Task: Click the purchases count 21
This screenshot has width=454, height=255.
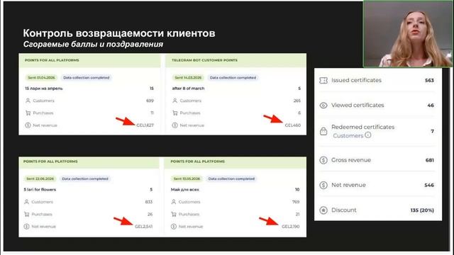Action: tap(297, 214)
